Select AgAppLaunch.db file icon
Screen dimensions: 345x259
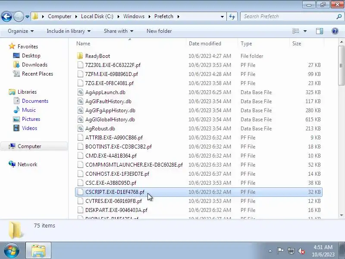pyautogui.click(x=80, y=92)
